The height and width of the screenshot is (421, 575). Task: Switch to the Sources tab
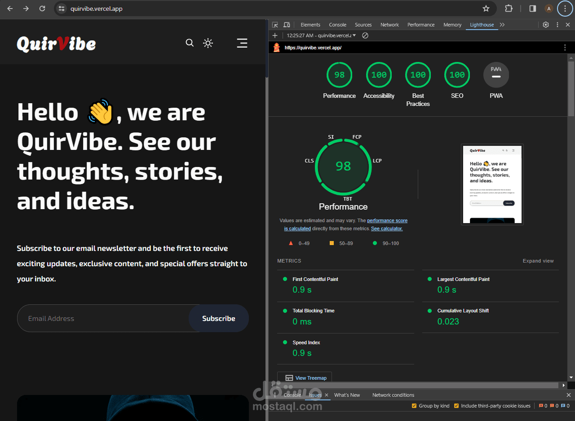[363, 25]
